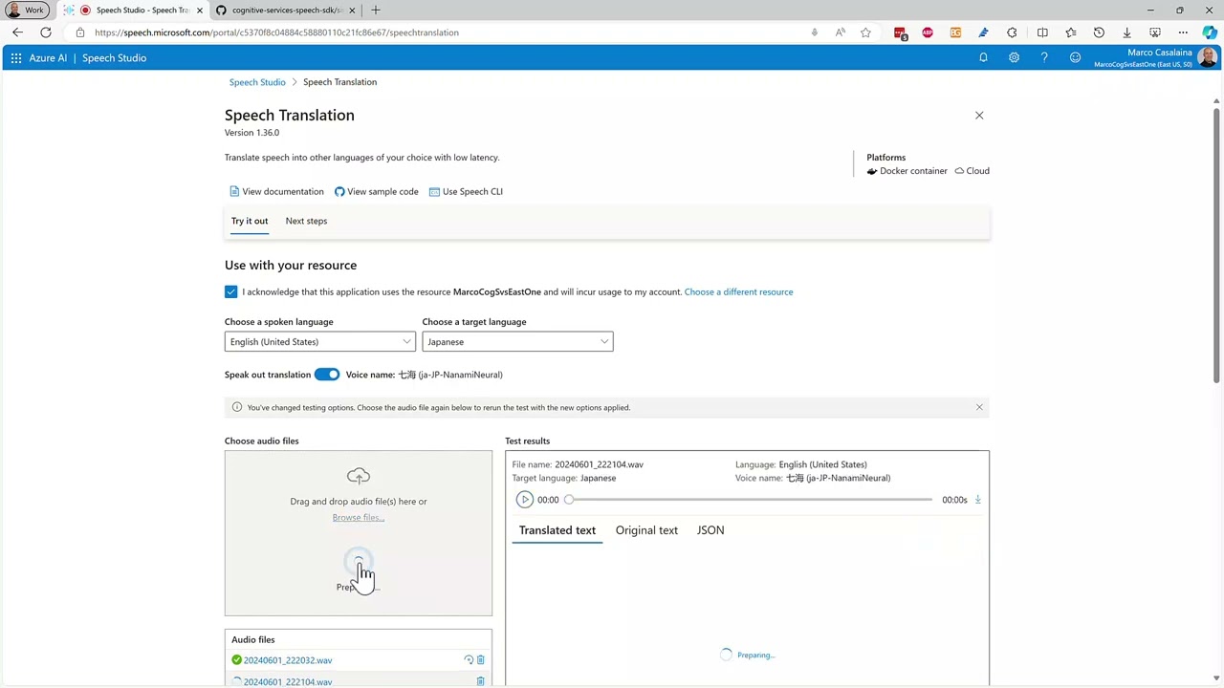The width and height of the screenshot is (1224, 688).
Task: Switch to the Next steps tab
Action: 306,221
